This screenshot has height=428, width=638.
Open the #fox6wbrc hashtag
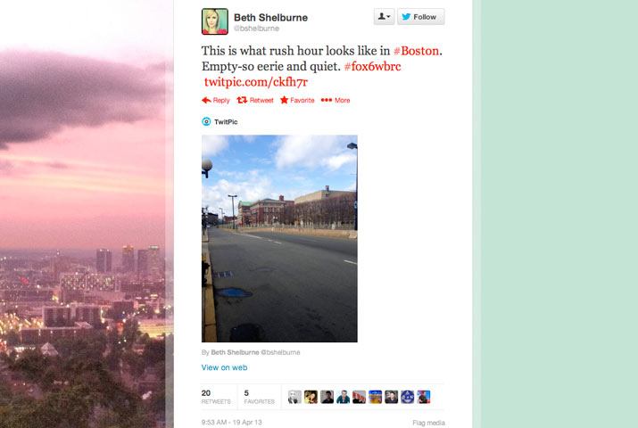point(372,66)
